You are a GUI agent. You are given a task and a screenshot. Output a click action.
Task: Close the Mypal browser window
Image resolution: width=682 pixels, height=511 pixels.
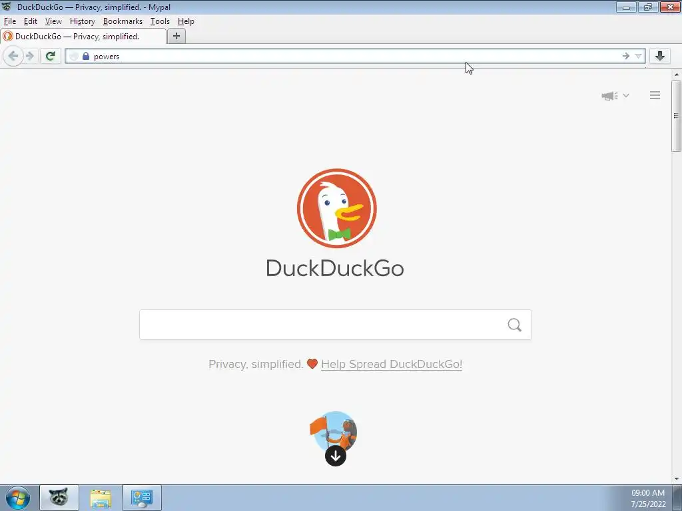(670, 7)
